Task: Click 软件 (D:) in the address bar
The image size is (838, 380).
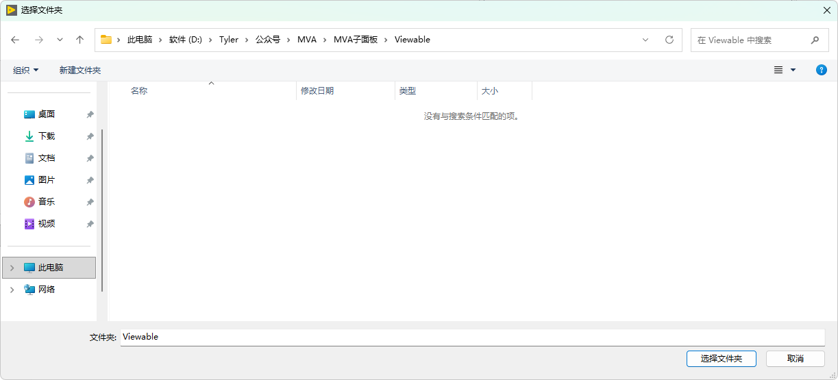Action: click(186, 40)
